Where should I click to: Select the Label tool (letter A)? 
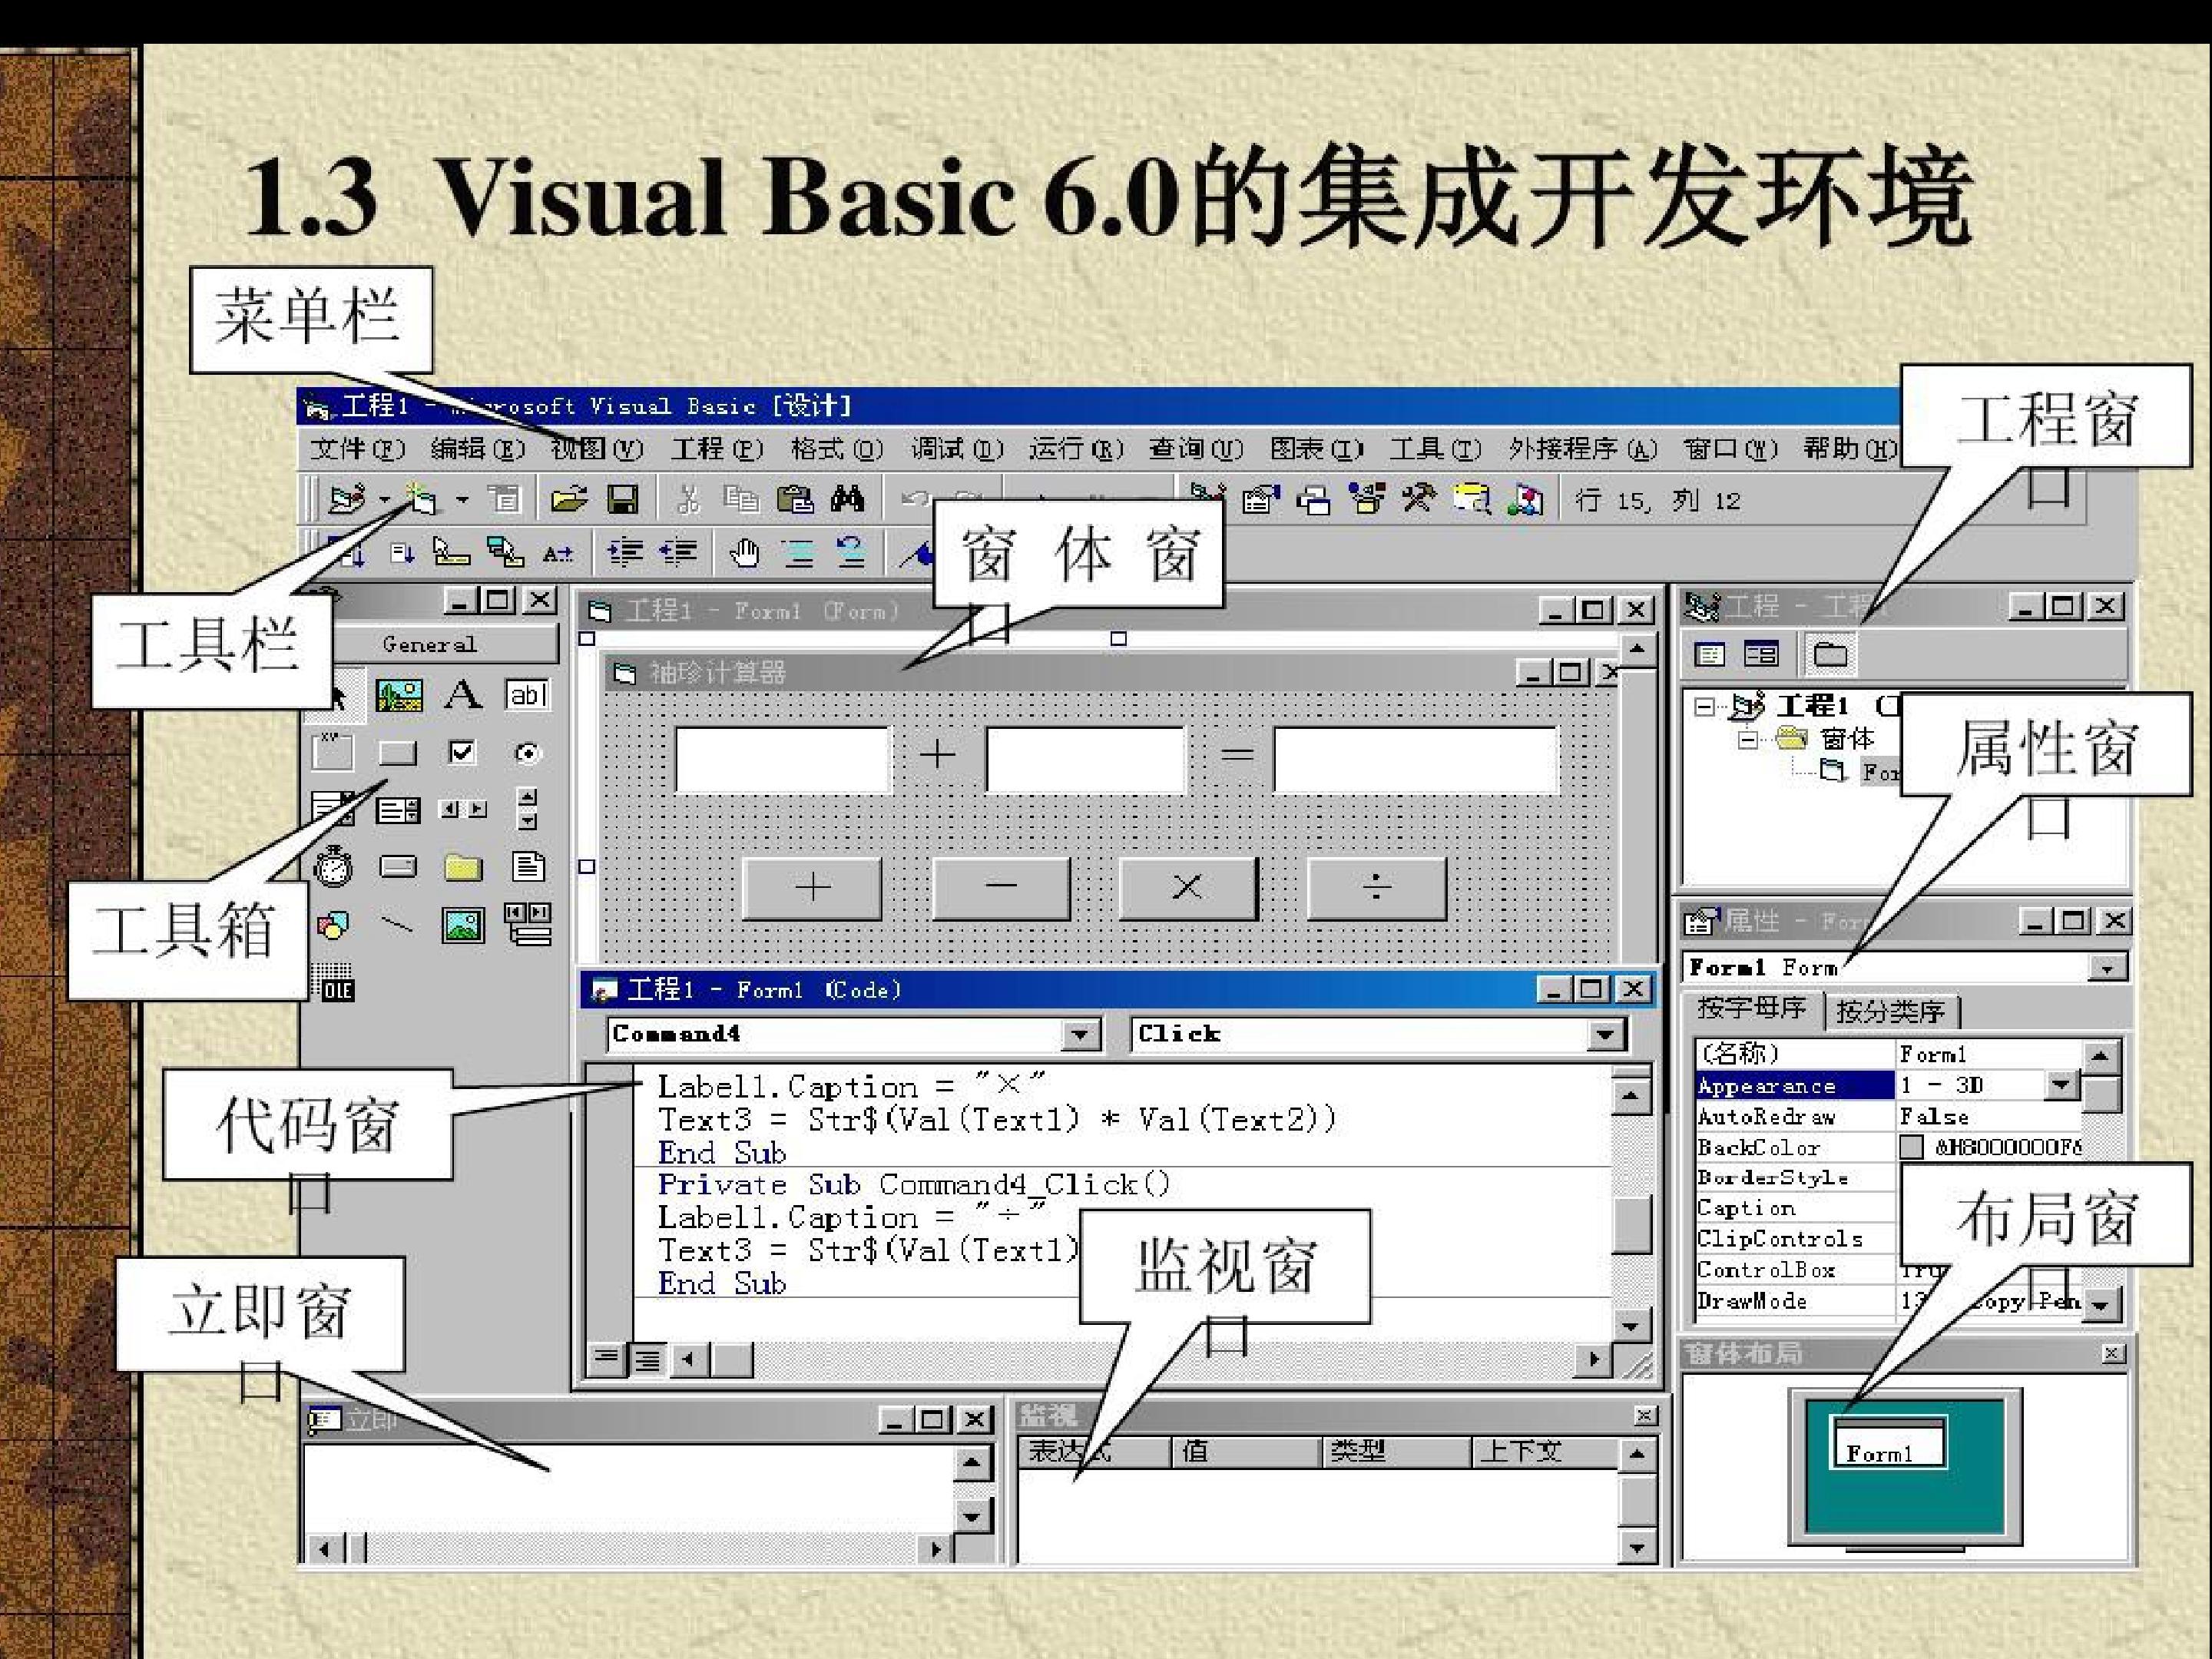tap(462, 695)
